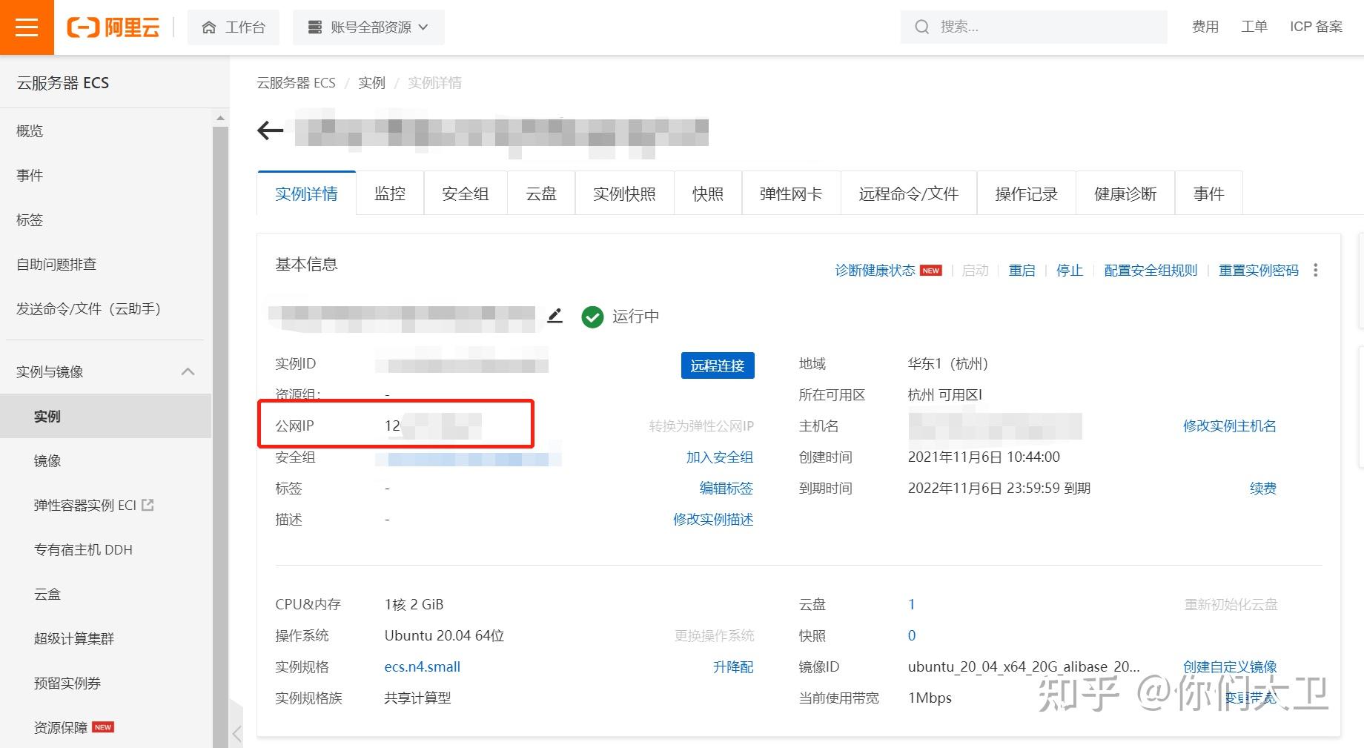Go back with the left arrow icon

(270, 131)
